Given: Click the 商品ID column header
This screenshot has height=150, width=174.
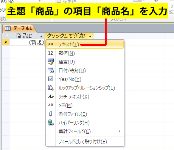Looking at the screenshot, I should [x=27, y=36].
